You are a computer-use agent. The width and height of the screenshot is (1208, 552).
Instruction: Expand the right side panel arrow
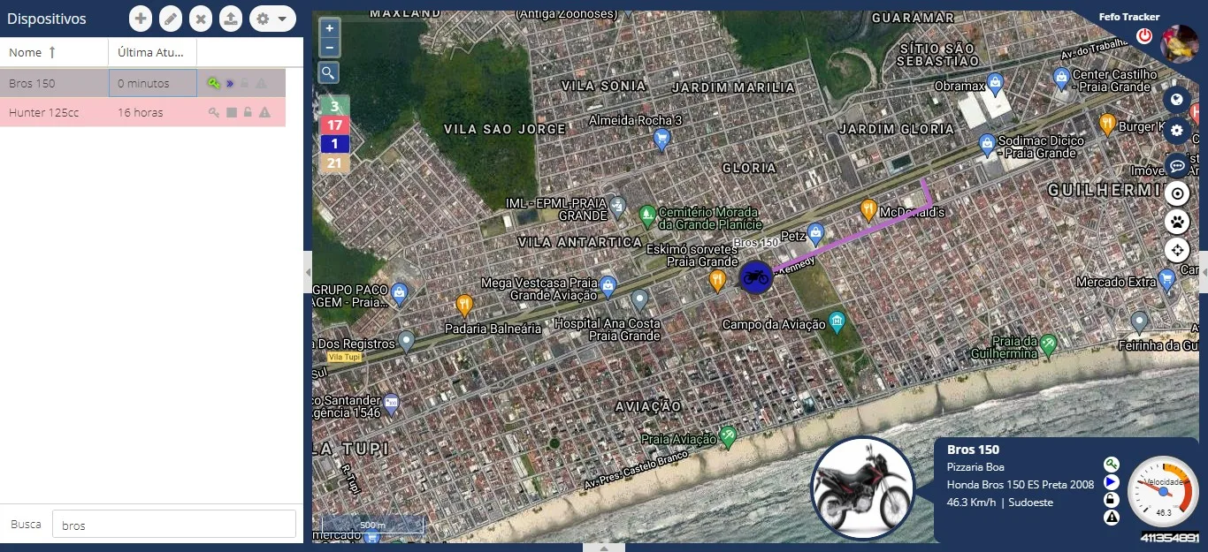[x=1204, y=271]
